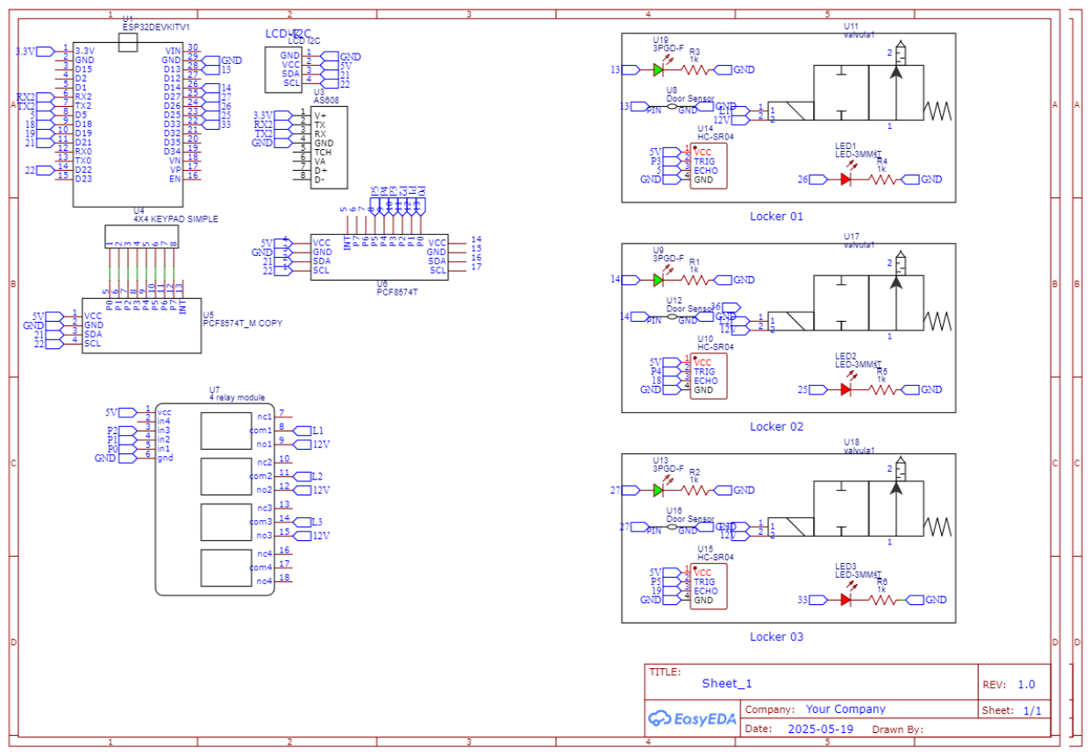
Task: Click the 'Sheet_1' title text
Action: pyautogui.click(x=727, y=684)
